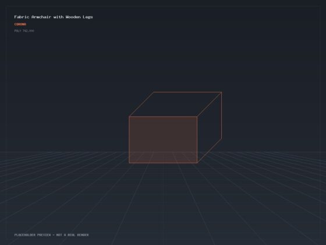Click the Fabric Armchair with Wooden Legs title
Screen dimensions: 326x245
[x=54, y=17]
